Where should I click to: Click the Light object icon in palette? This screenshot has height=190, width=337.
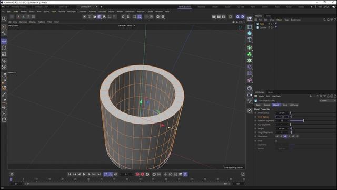pyautogui.click(x=250, y=101)
